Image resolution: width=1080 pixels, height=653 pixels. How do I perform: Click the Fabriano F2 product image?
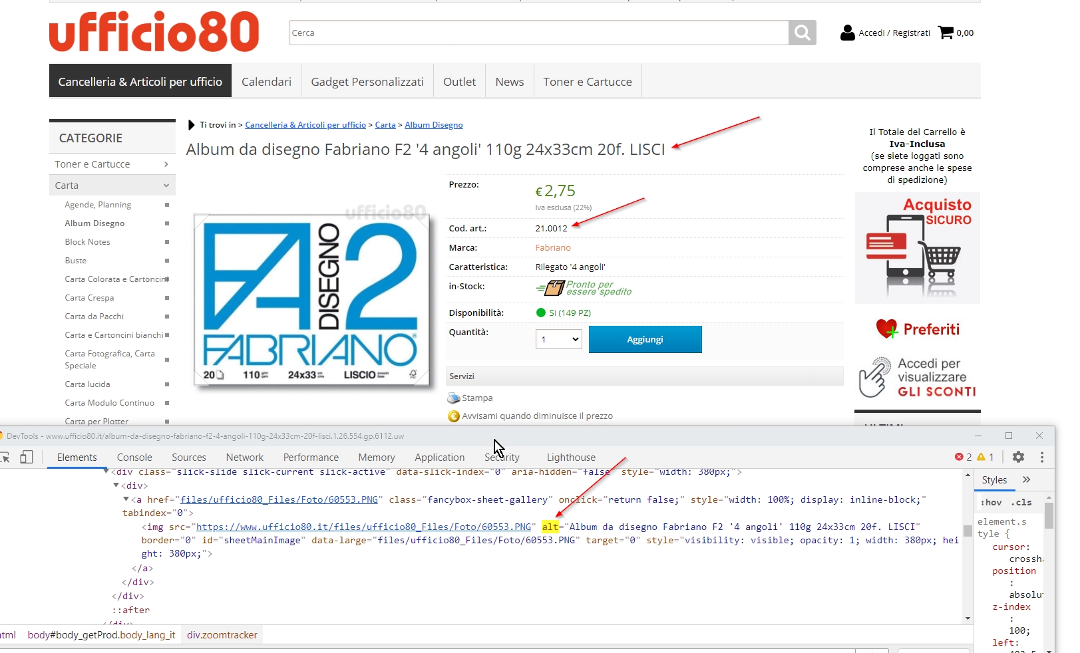pyautogui.click(x=311, y=301)
